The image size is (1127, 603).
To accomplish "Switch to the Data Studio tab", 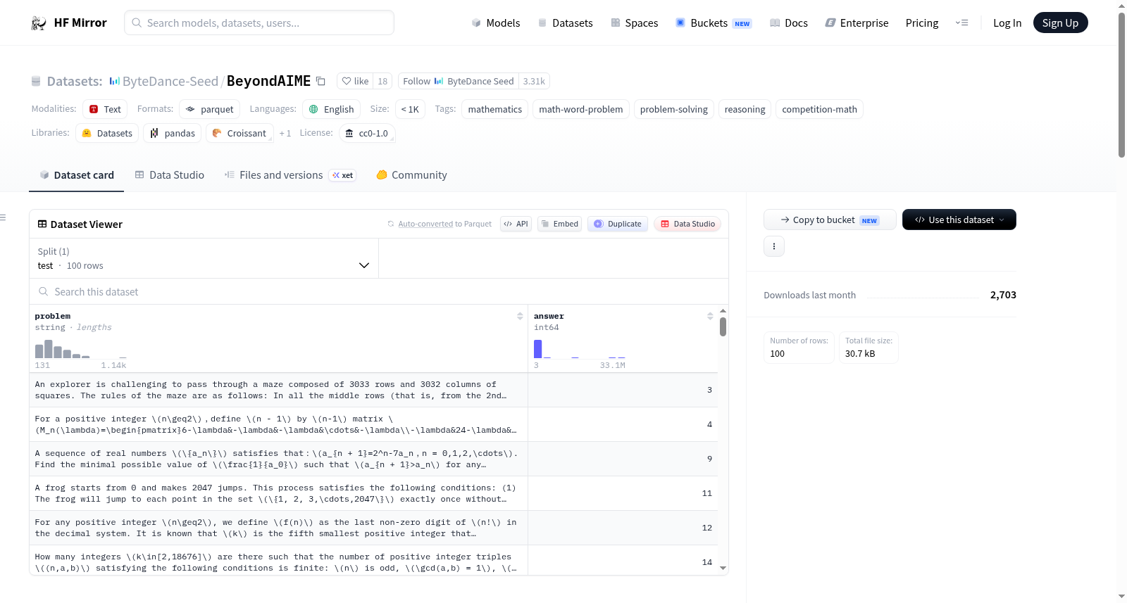I will [x=170, y=175].
